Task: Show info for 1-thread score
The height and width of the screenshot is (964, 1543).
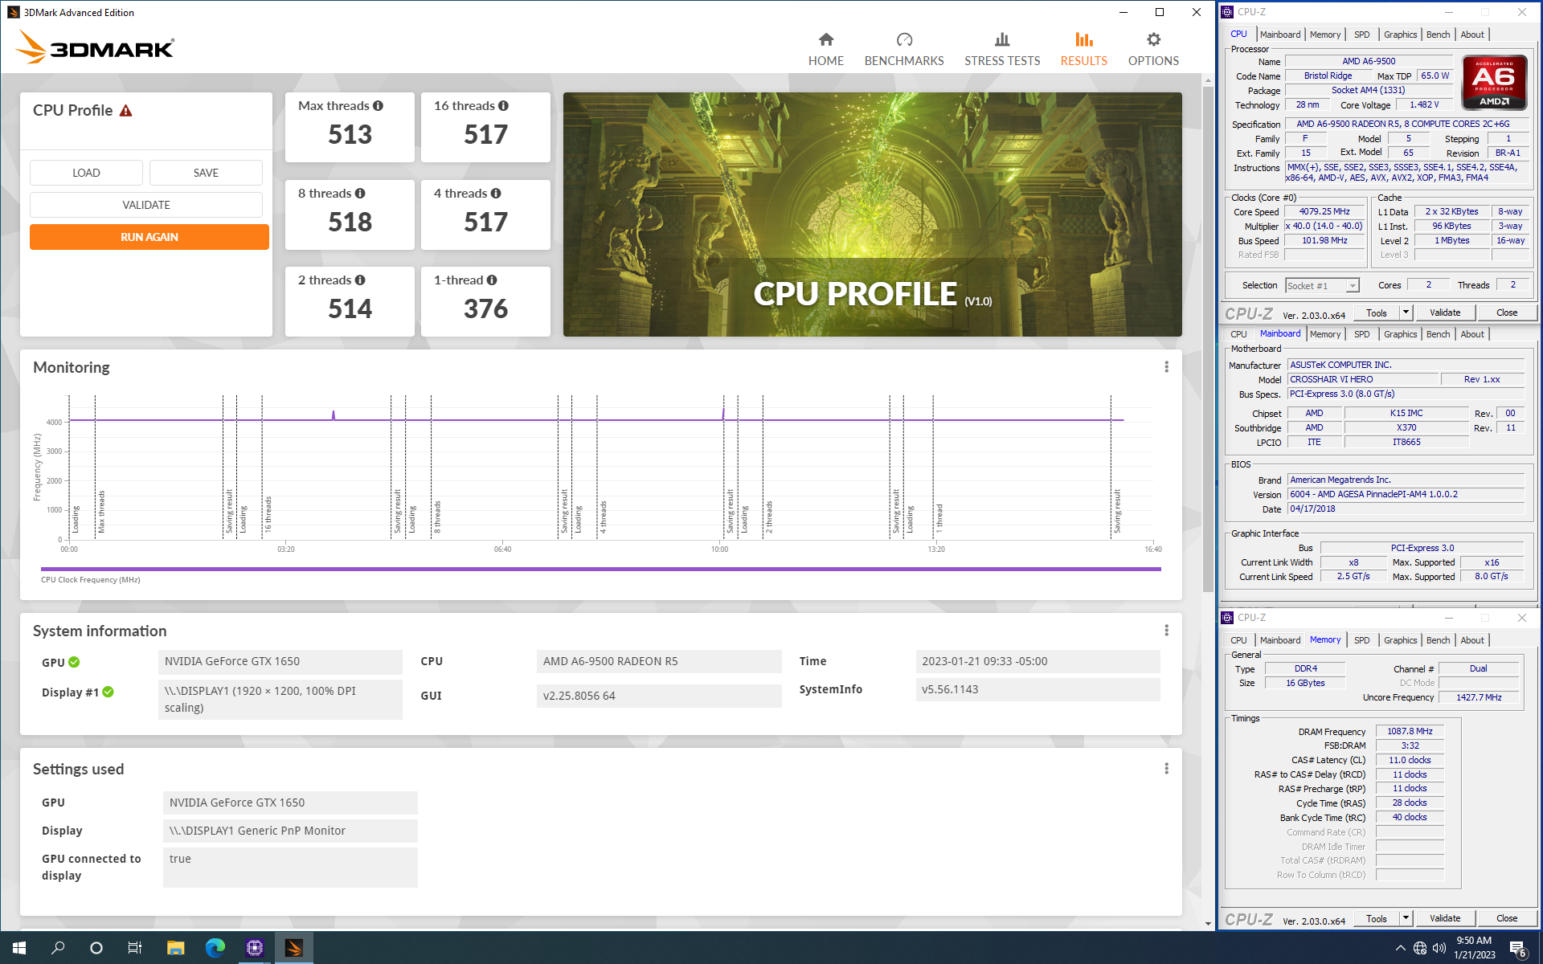Action: 492,280
